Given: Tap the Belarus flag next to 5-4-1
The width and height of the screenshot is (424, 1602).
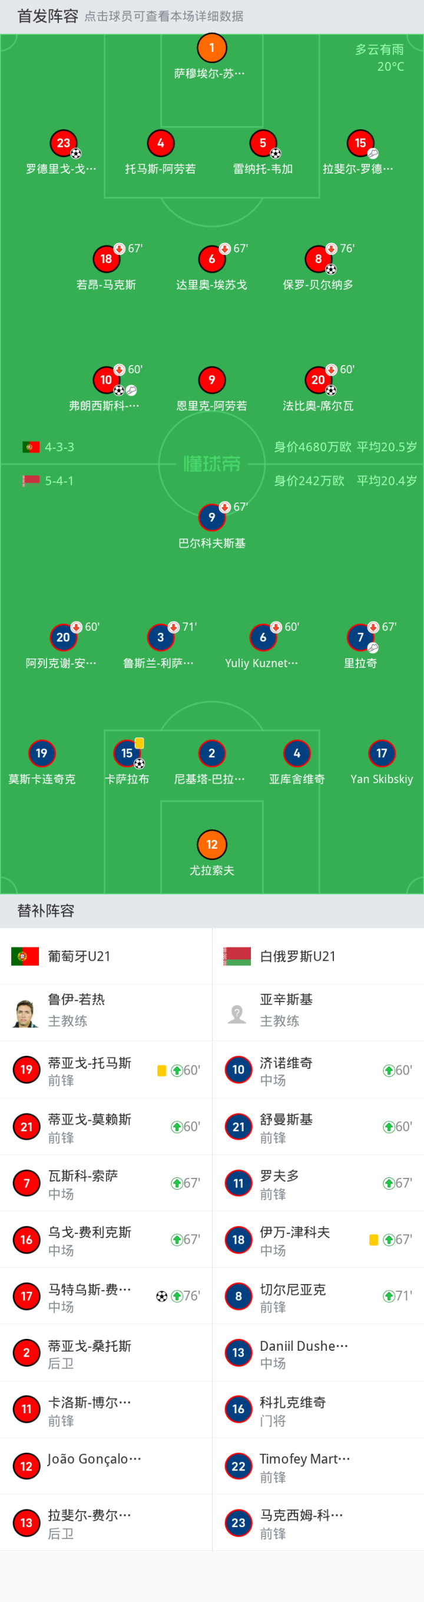Looking at the screenshot, I should [31, 480].
